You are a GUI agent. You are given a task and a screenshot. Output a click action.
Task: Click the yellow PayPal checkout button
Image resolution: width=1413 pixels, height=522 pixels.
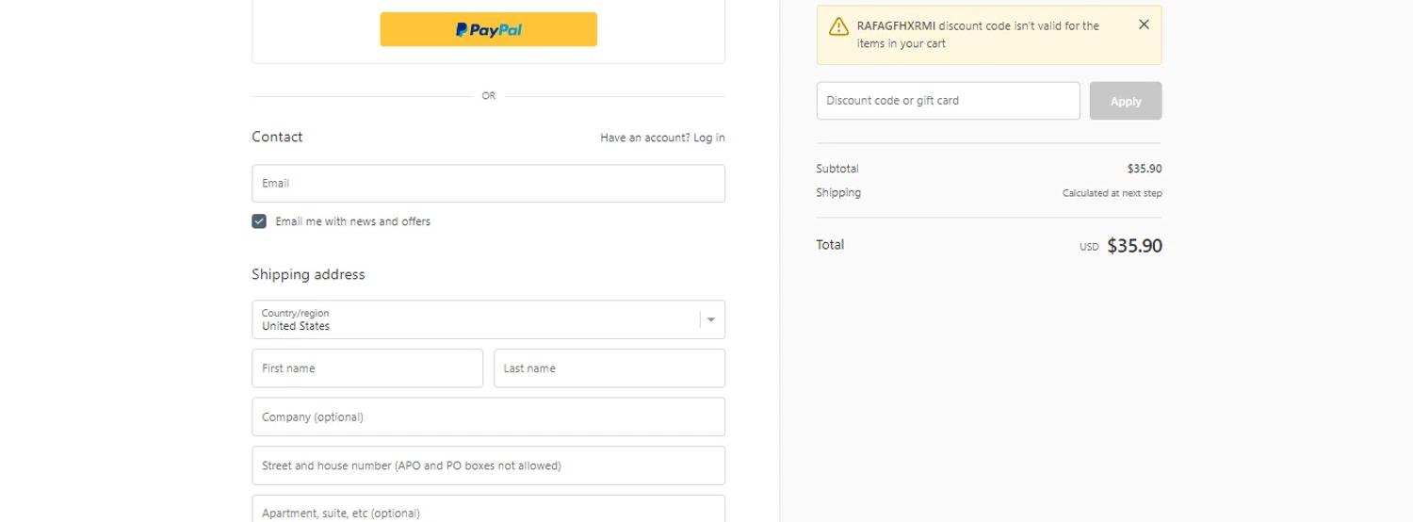point(488,29)
